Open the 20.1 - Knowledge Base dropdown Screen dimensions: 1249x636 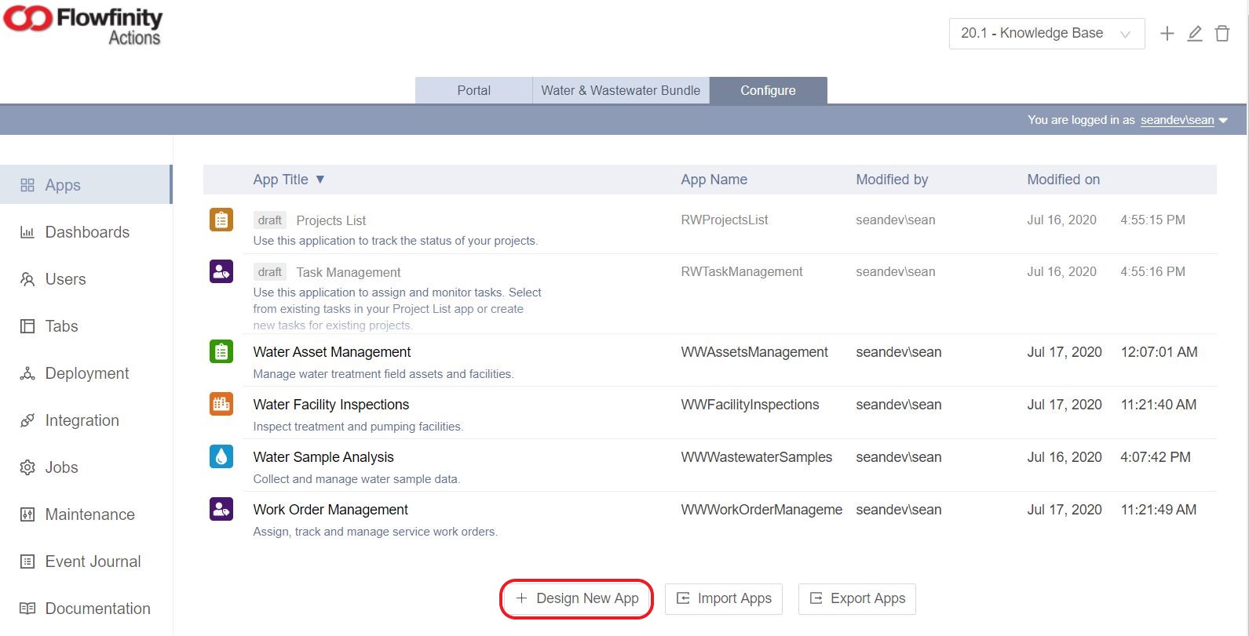coord(1046,34)
